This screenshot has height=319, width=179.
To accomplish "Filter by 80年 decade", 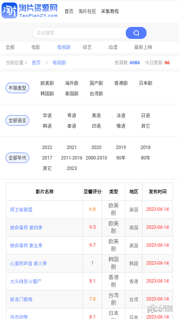I will tap(146, 158).
